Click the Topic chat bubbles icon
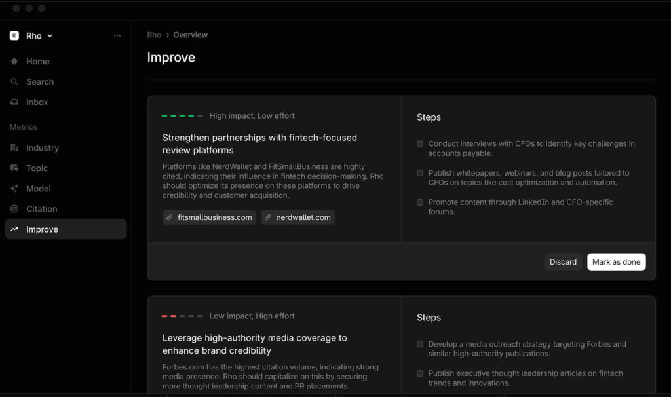The height and width of the screenshot is (397, 671). [14, 168]
